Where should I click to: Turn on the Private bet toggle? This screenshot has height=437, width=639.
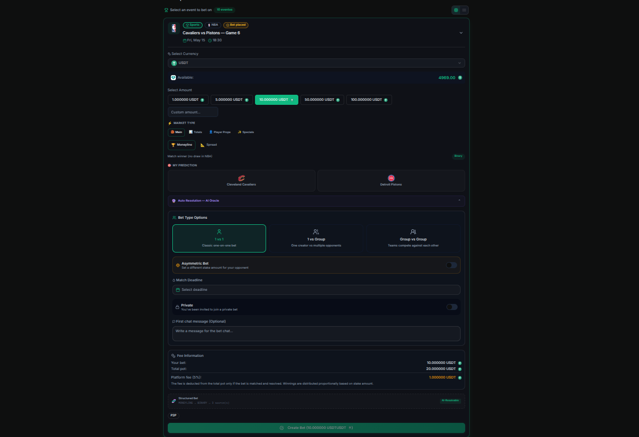click(x=452, y=307)
